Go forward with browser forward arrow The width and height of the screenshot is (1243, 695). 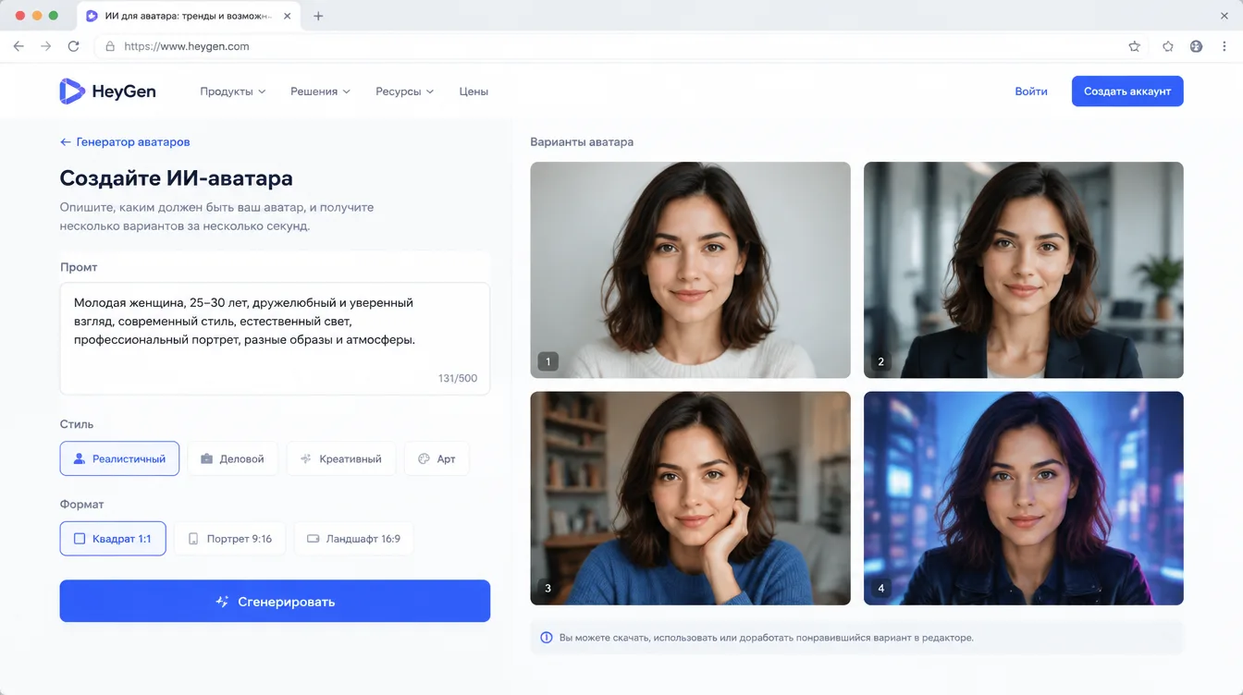point(45,46)
